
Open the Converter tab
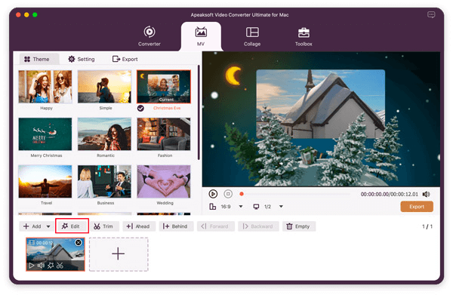pos(149,35)
